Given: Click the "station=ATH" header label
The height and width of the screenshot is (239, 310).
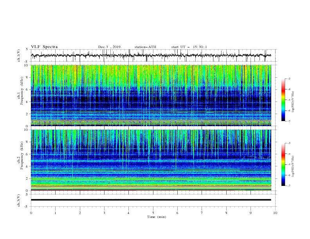Looking at the screenshot, I should click(145, 47).
